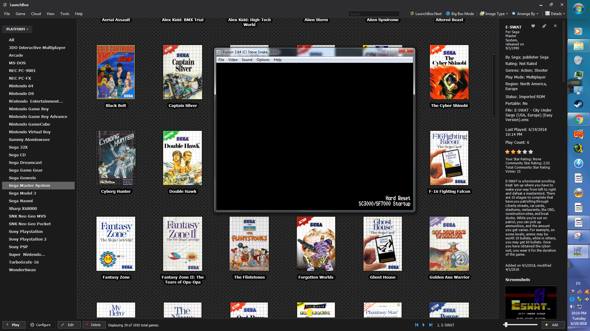Select The Cyber Shinobi box art
Viewport: 590px width, 331px height.
point(449,72)
